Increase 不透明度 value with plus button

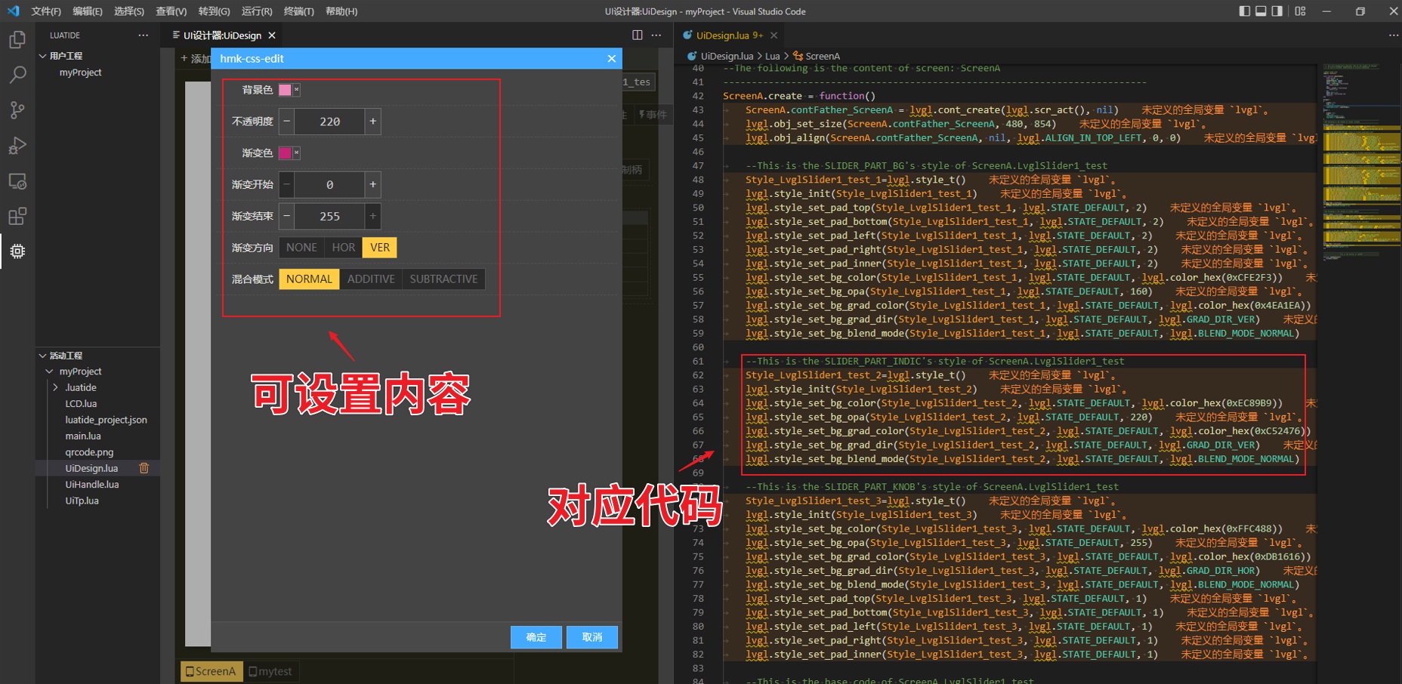(372, 122)
